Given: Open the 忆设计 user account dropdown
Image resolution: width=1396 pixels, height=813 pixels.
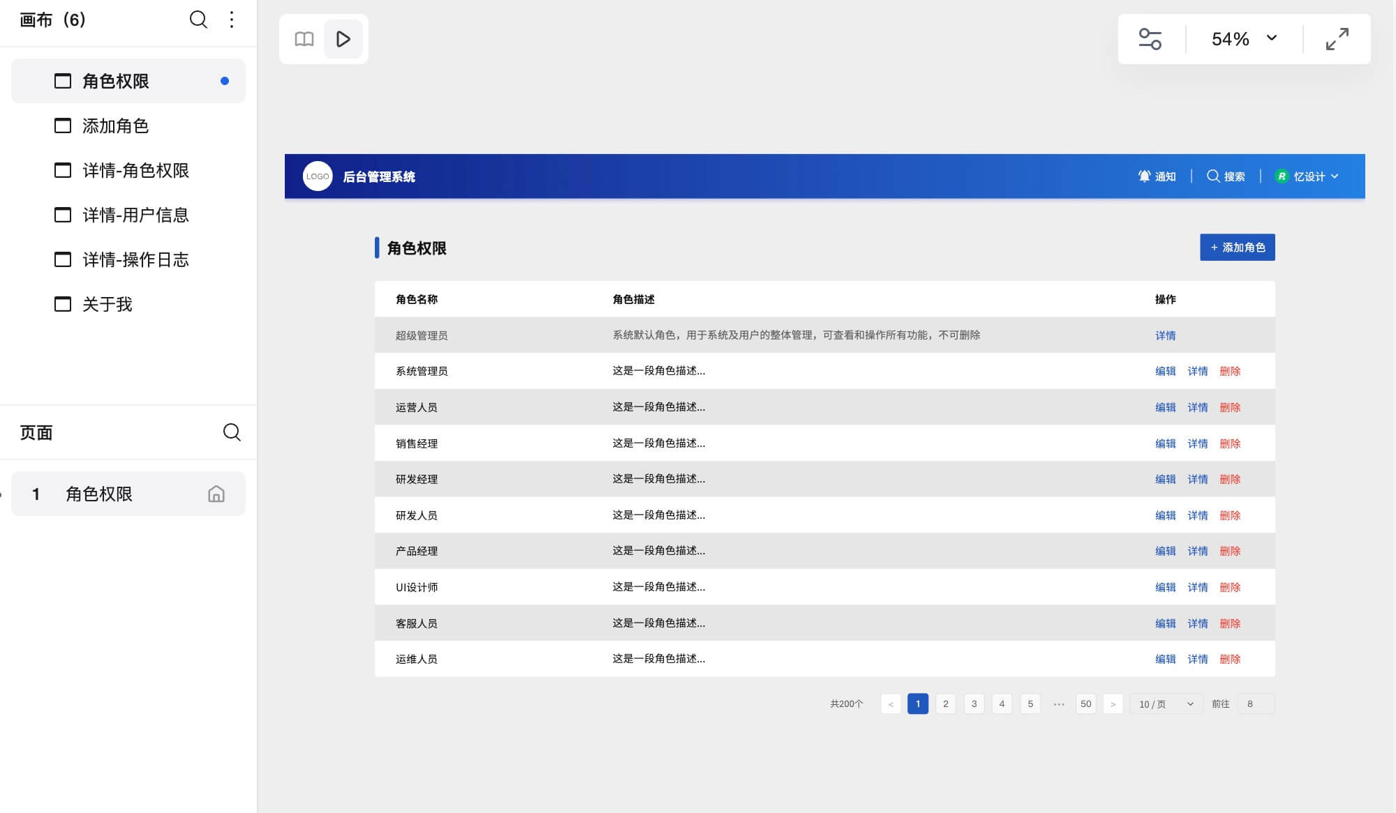Looking at the screenshot, I should coord(1307,176).
